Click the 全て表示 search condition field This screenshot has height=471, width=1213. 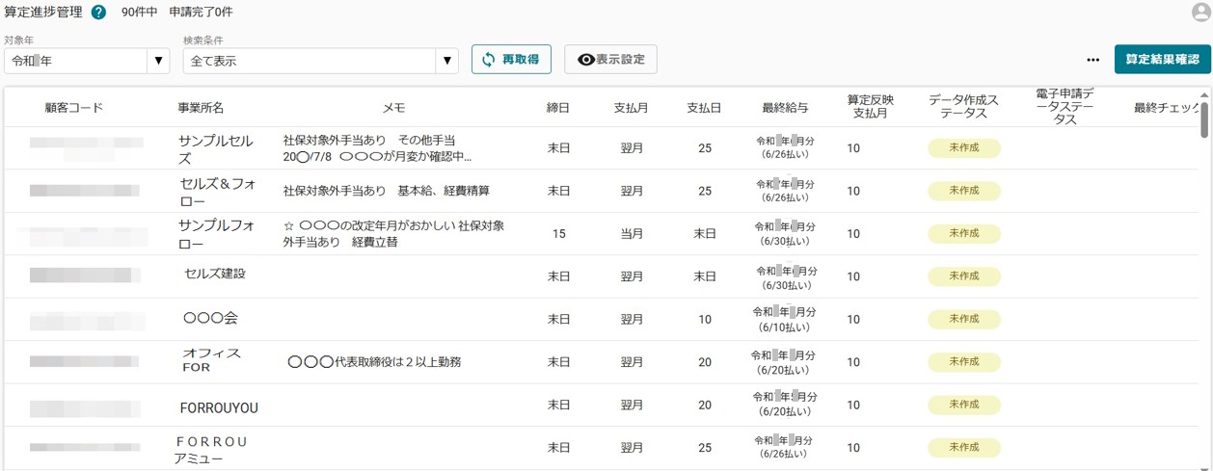(310, 61)
